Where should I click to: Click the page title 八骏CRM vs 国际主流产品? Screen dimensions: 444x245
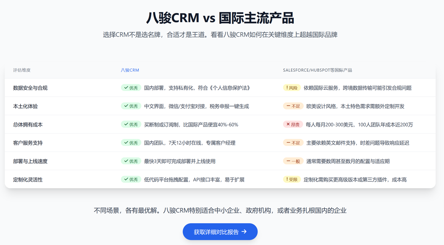[x=220, y=18]
